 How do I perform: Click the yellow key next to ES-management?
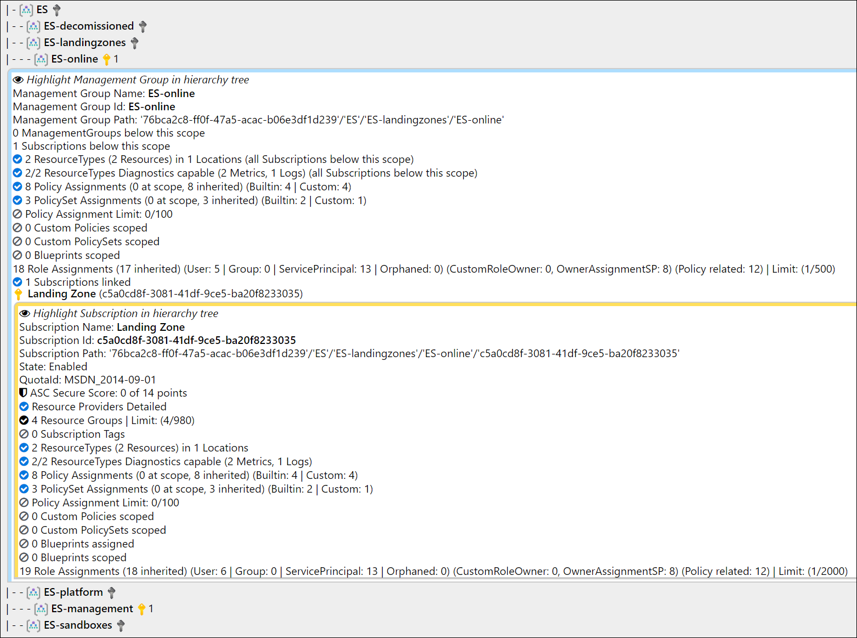pyautogui.click(x=141, y=609)
